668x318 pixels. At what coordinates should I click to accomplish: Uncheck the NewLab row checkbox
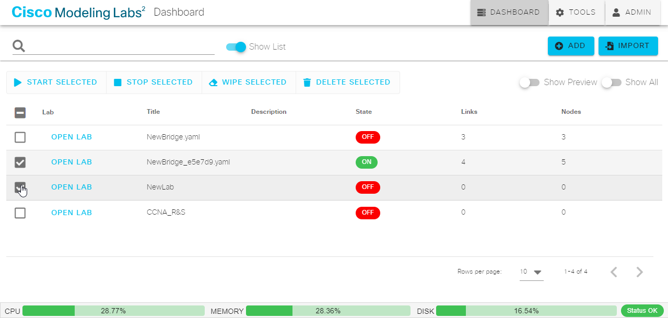20,187
